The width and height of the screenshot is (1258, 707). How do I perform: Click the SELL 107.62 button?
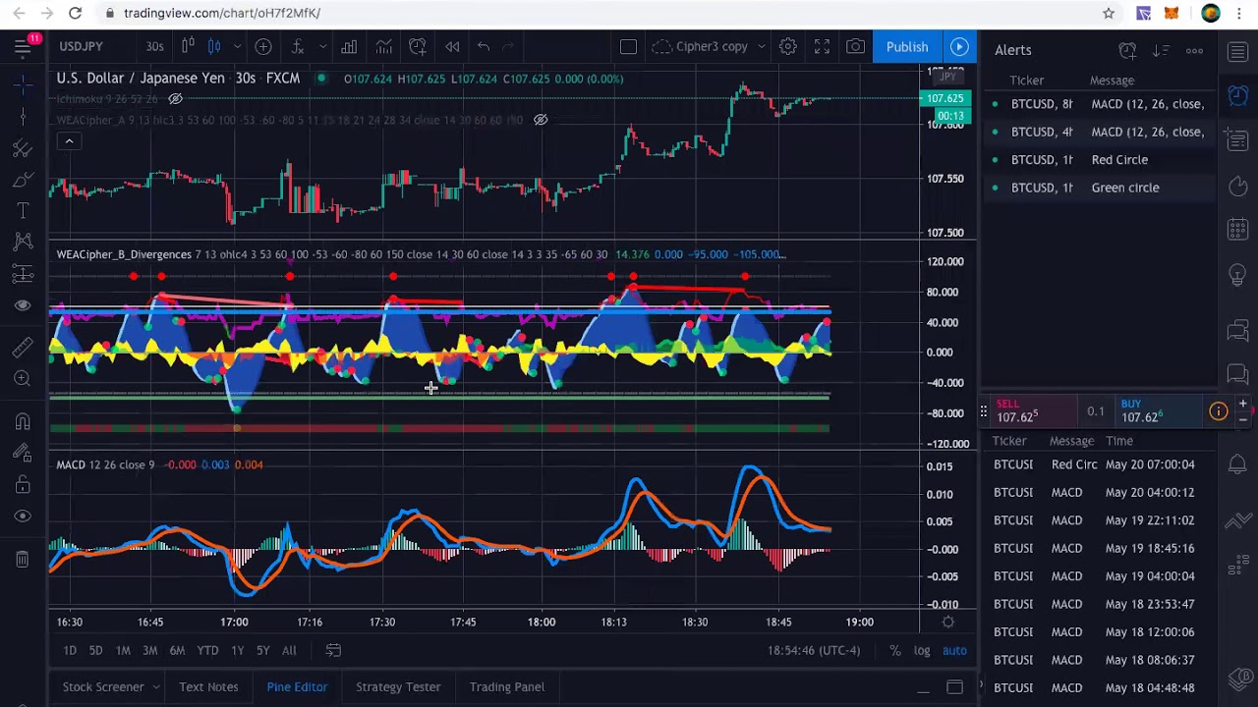[x=1034, y=411]
